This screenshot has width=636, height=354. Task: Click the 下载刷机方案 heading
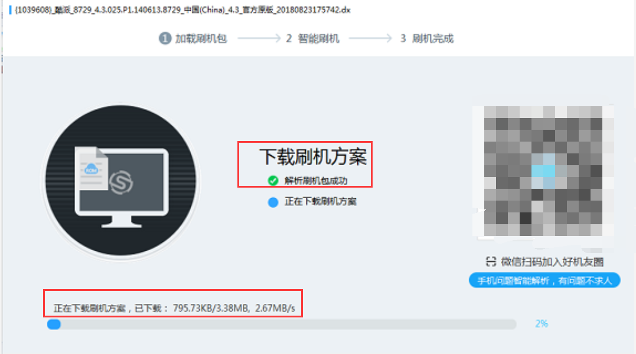(313, 156)
